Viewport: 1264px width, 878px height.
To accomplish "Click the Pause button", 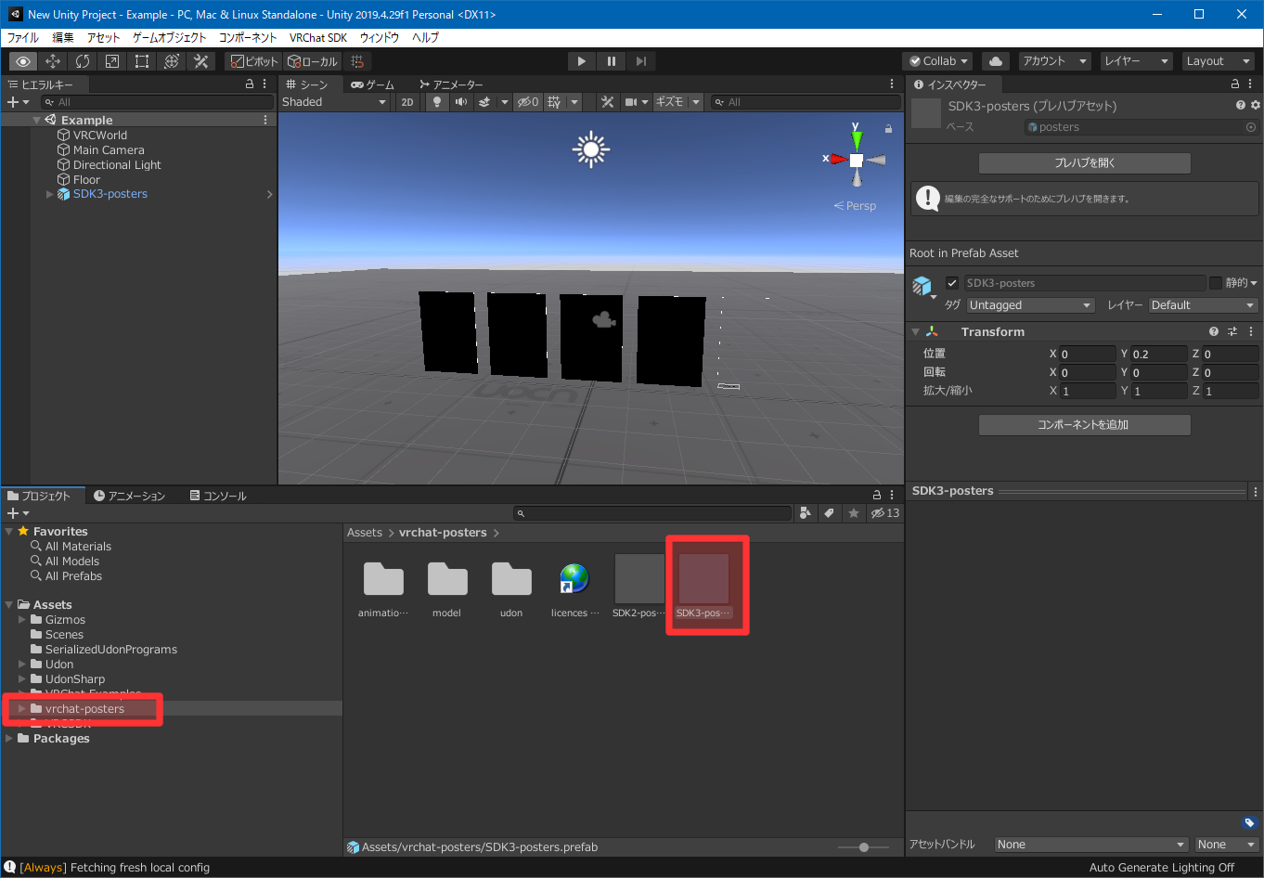I will (611, 61).
